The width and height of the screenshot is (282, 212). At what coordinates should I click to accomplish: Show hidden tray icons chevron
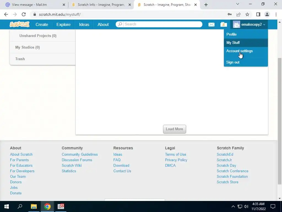[233, 206]
